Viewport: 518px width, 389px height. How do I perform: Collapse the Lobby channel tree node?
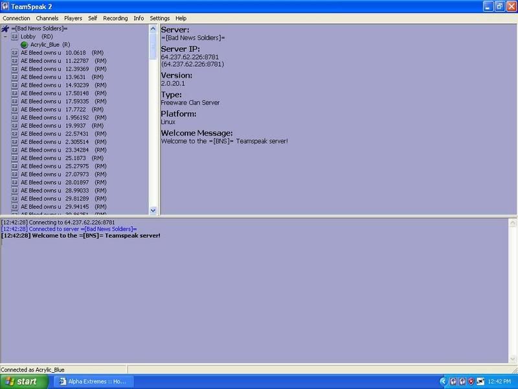coord(5,37)
